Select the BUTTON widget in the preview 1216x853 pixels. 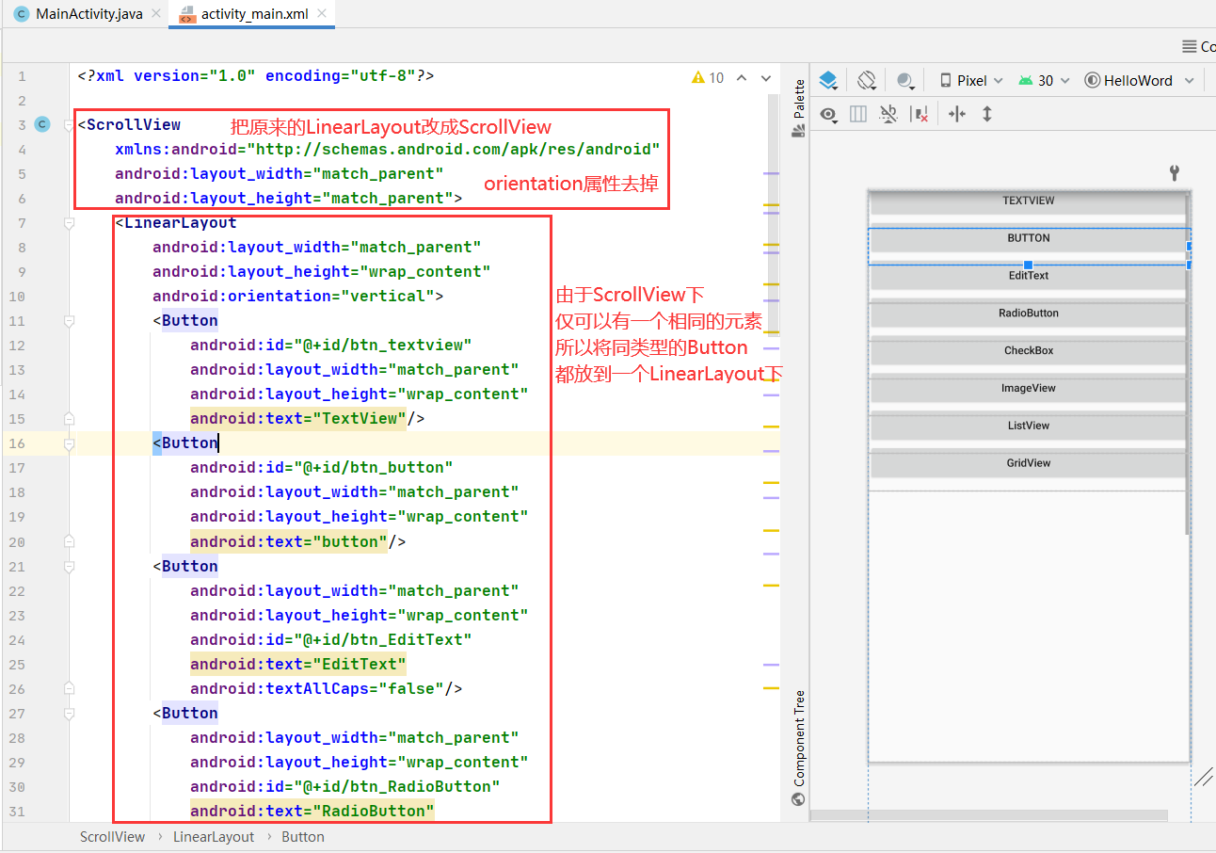[1028, 240]
